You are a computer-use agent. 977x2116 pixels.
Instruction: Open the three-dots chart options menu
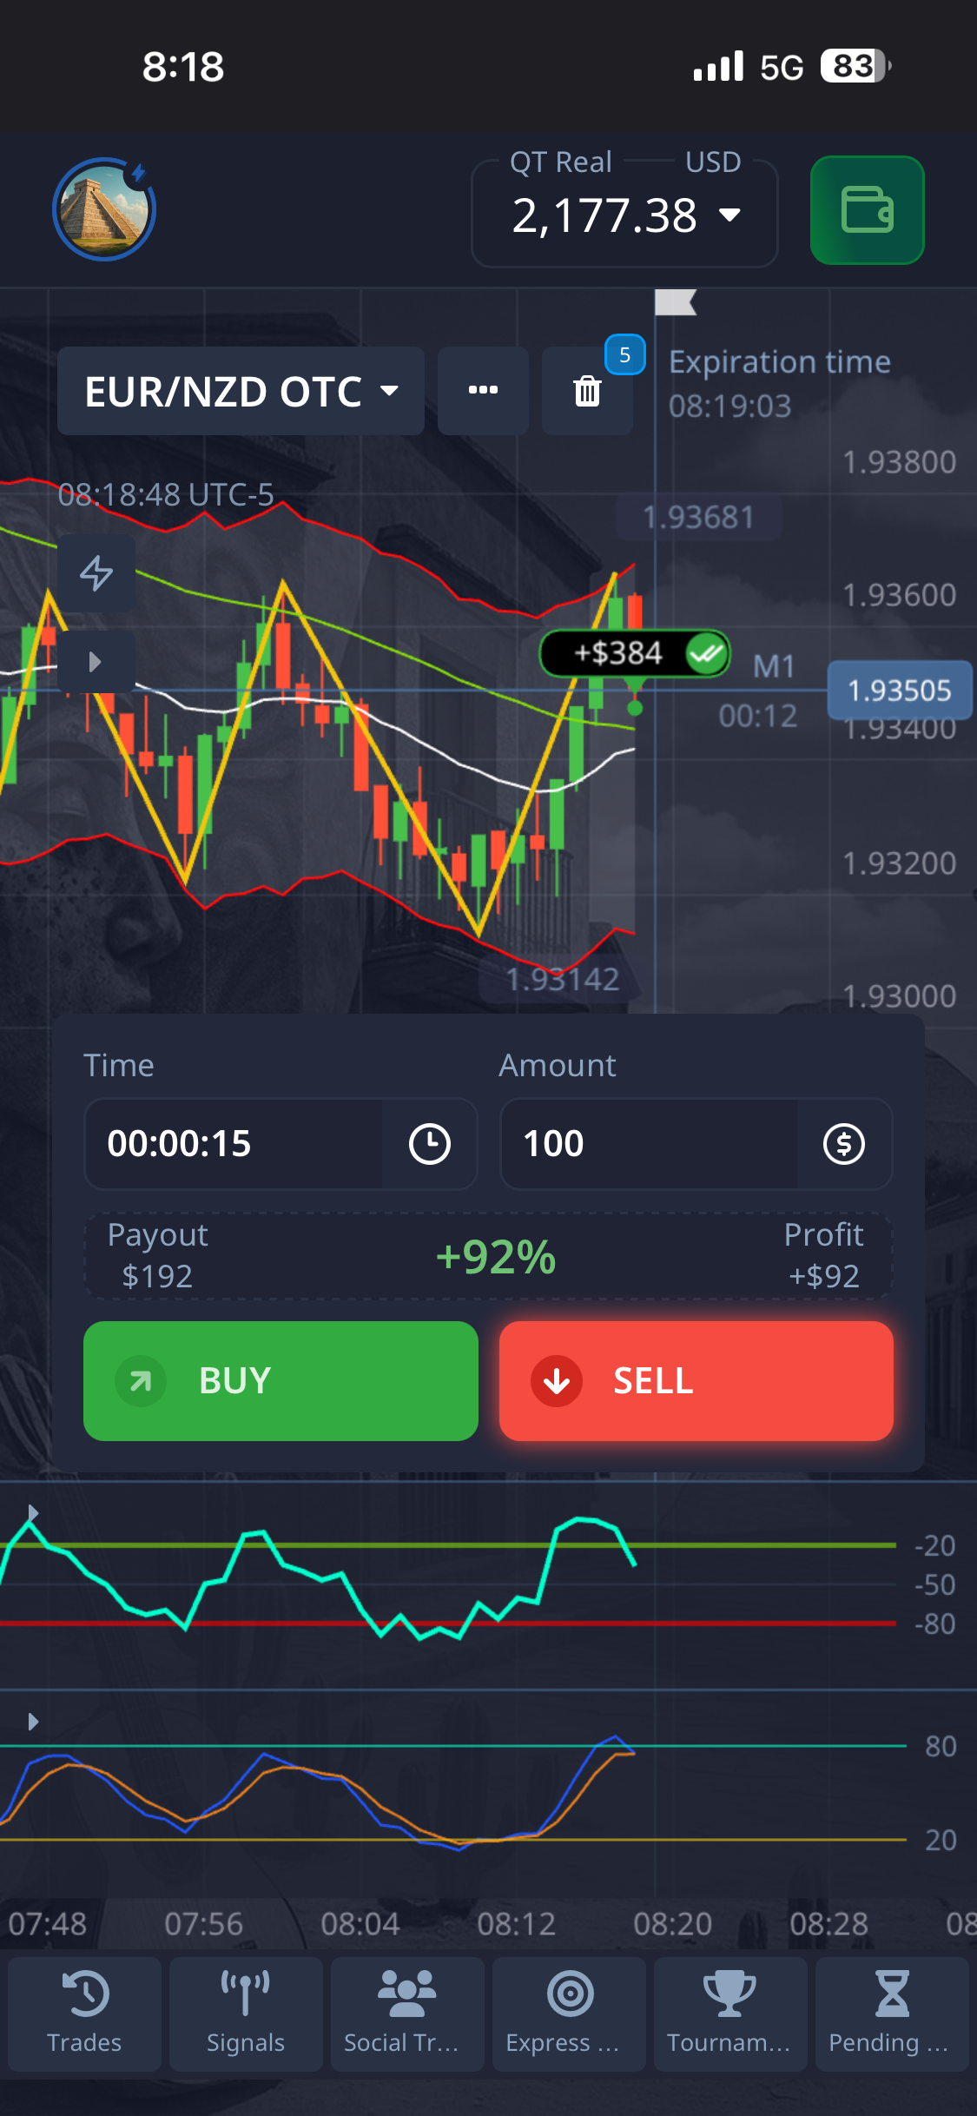[483, 391]
